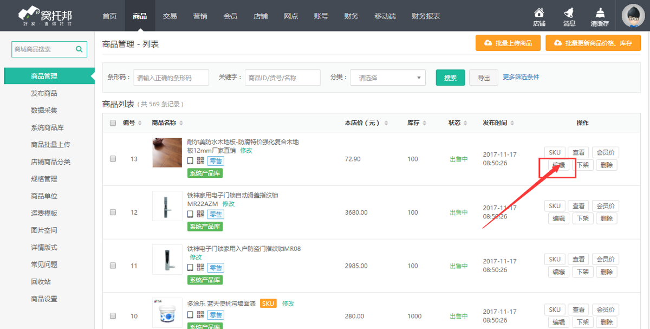Tick the checkbox for product 12
Screen dimensions: 650x329
113,212
